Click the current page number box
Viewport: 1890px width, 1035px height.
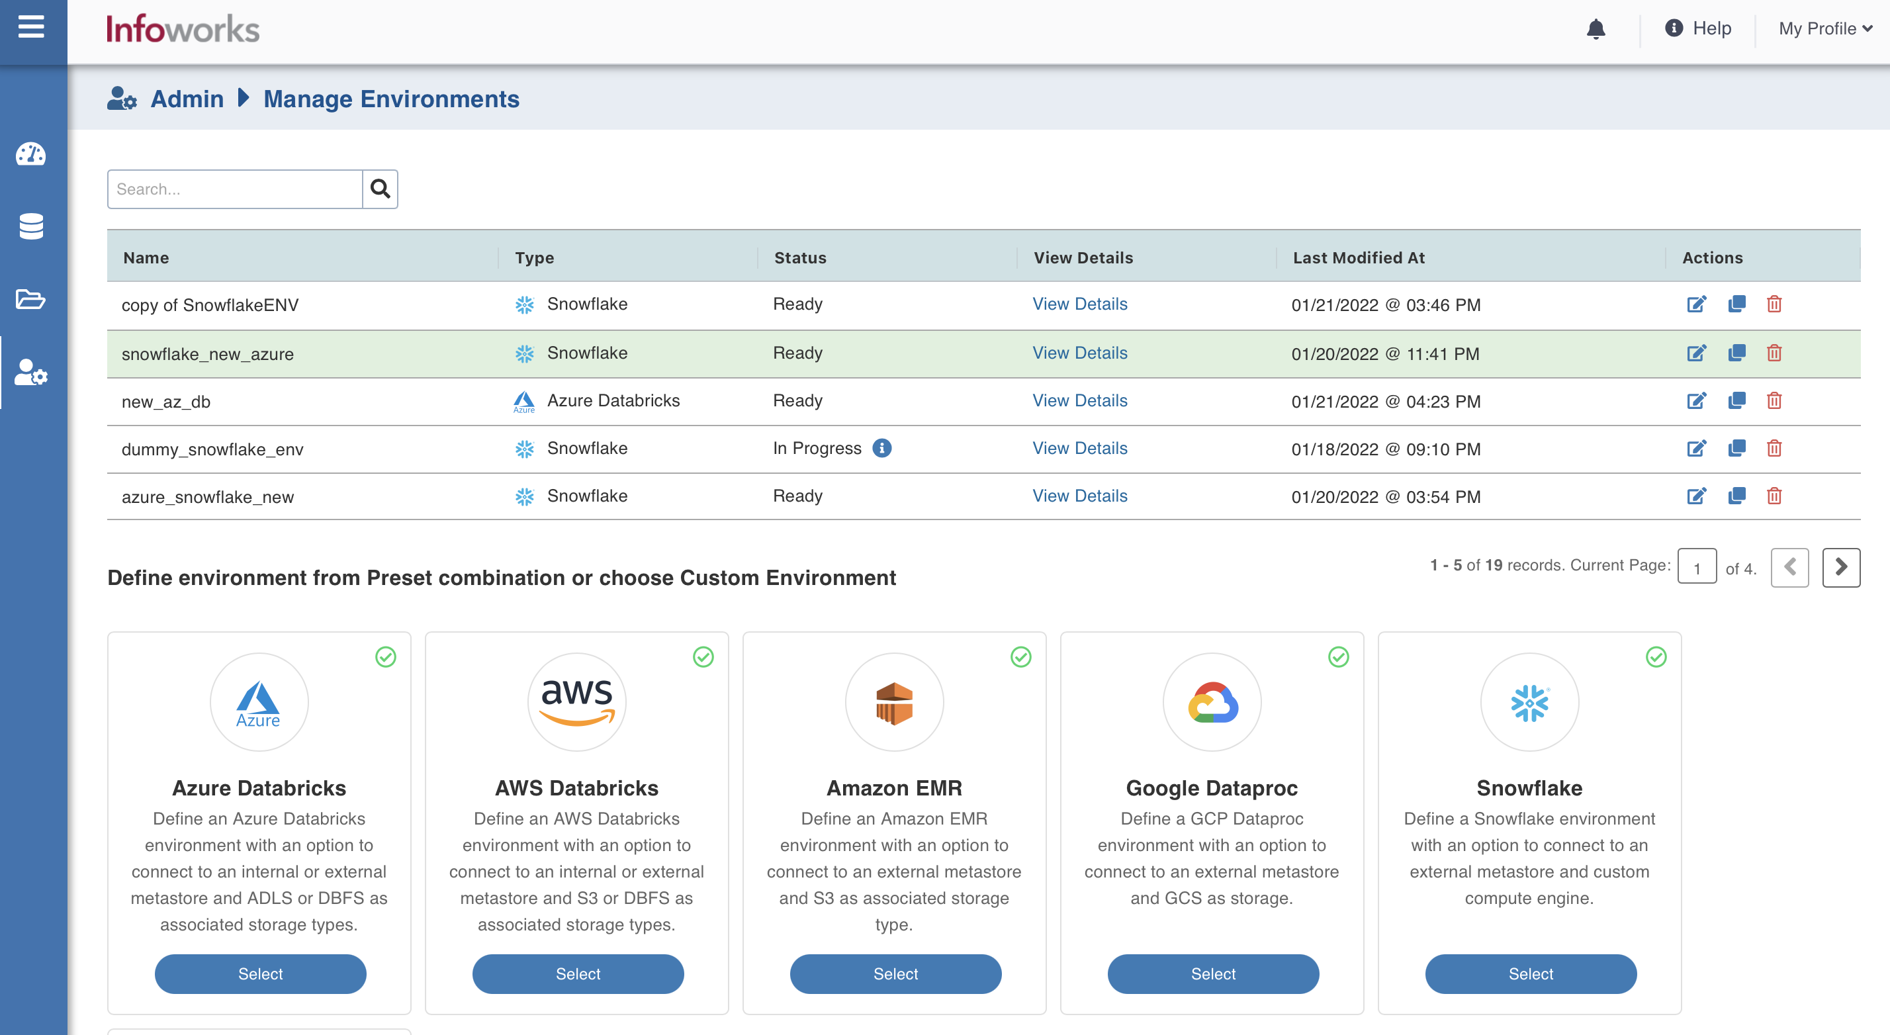click(1697, 567)
